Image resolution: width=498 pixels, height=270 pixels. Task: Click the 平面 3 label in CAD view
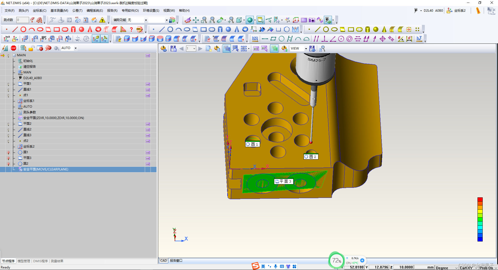click(x=284, y=181)
